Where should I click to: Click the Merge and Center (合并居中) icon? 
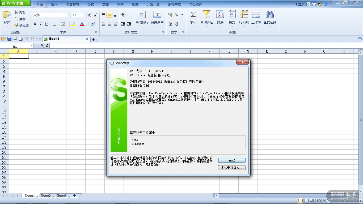(x=157, y=15)
